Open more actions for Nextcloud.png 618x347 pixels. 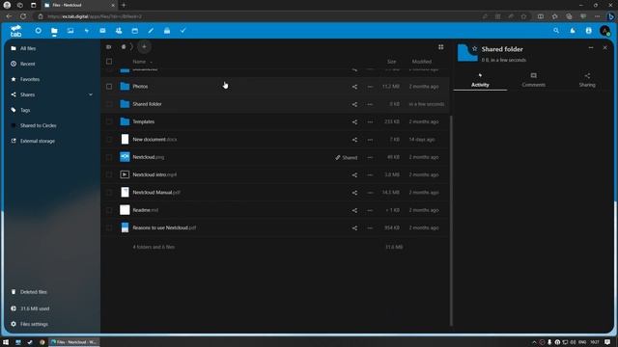[x=370, y=157]
